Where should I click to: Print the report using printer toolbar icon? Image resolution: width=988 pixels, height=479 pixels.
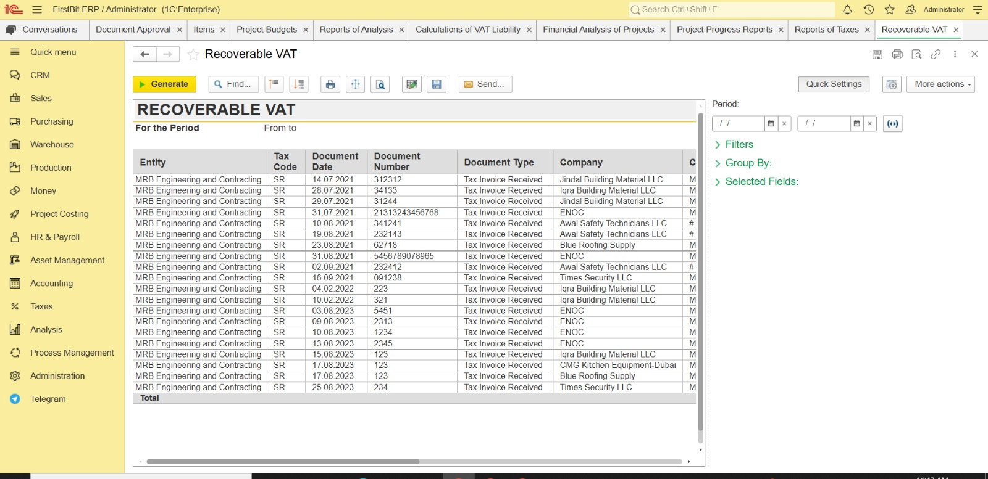click(x=330, y=84)
